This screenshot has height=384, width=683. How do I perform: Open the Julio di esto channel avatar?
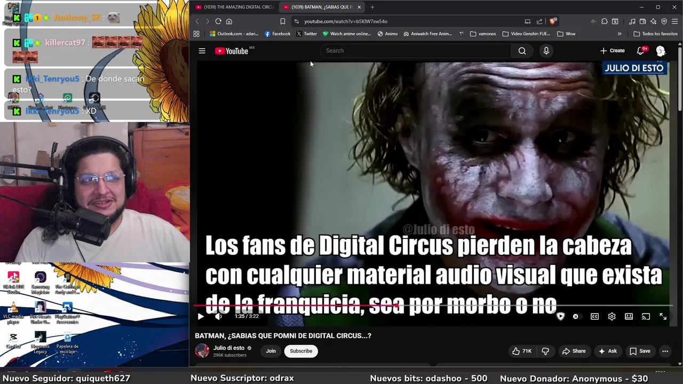(x=202, y=350)
